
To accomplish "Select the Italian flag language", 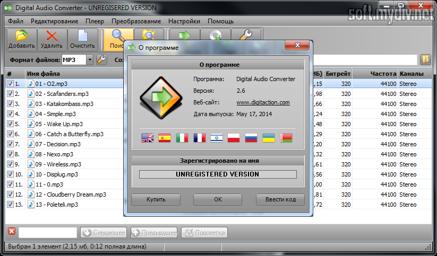I will (x=182, y=138).
